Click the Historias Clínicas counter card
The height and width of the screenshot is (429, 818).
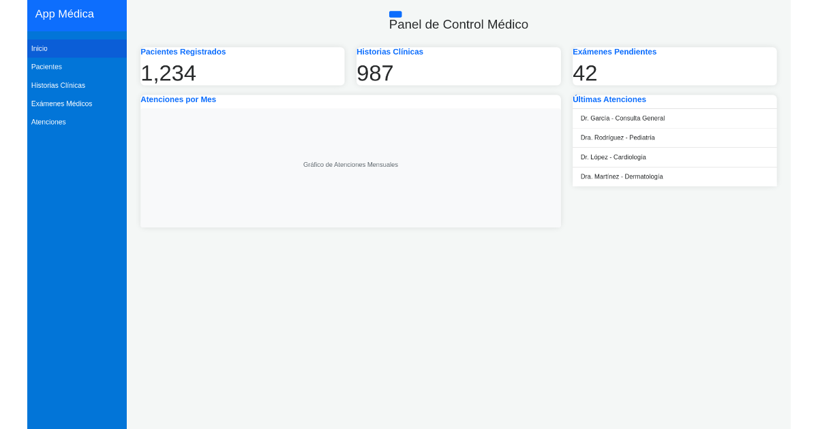[458, 66]
